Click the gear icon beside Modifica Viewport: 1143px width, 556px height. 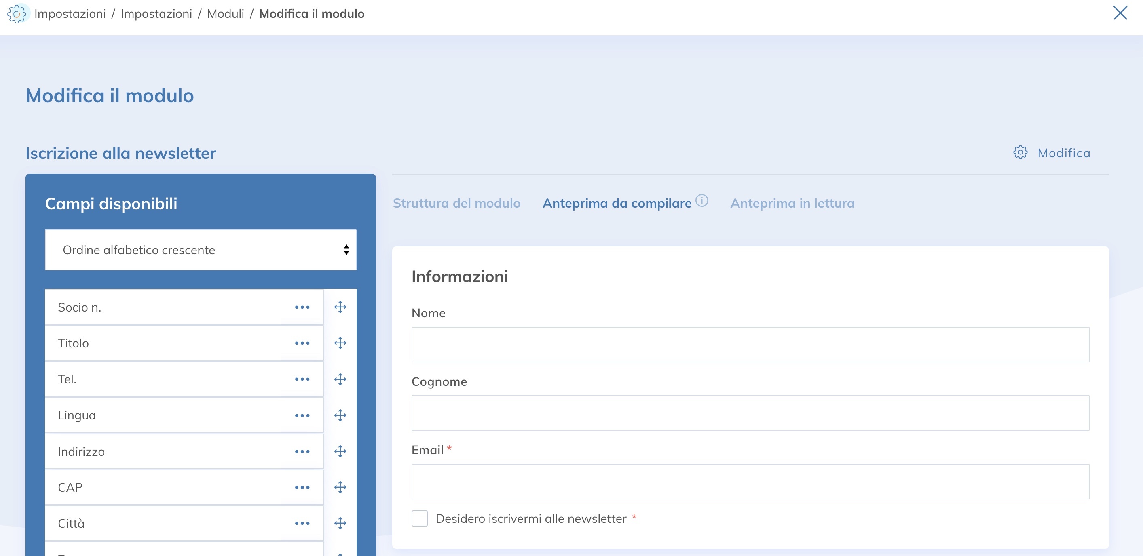[x=1021, y=152]
